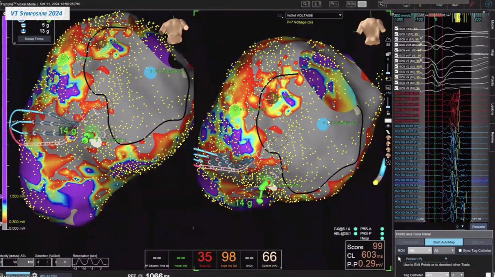Click the ROV G3L C3,B3 highlighted trace label
Viewport: 495px width, 277px height.
406,180
